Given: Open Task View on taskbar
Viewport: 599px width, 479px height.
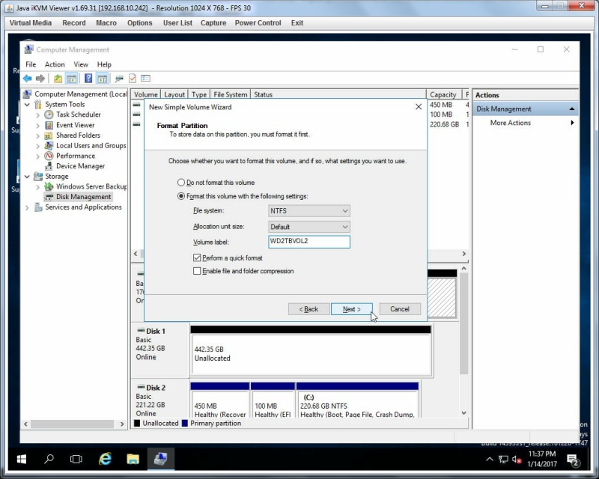Looking at the screenshot, I should (x=76, y=459).
